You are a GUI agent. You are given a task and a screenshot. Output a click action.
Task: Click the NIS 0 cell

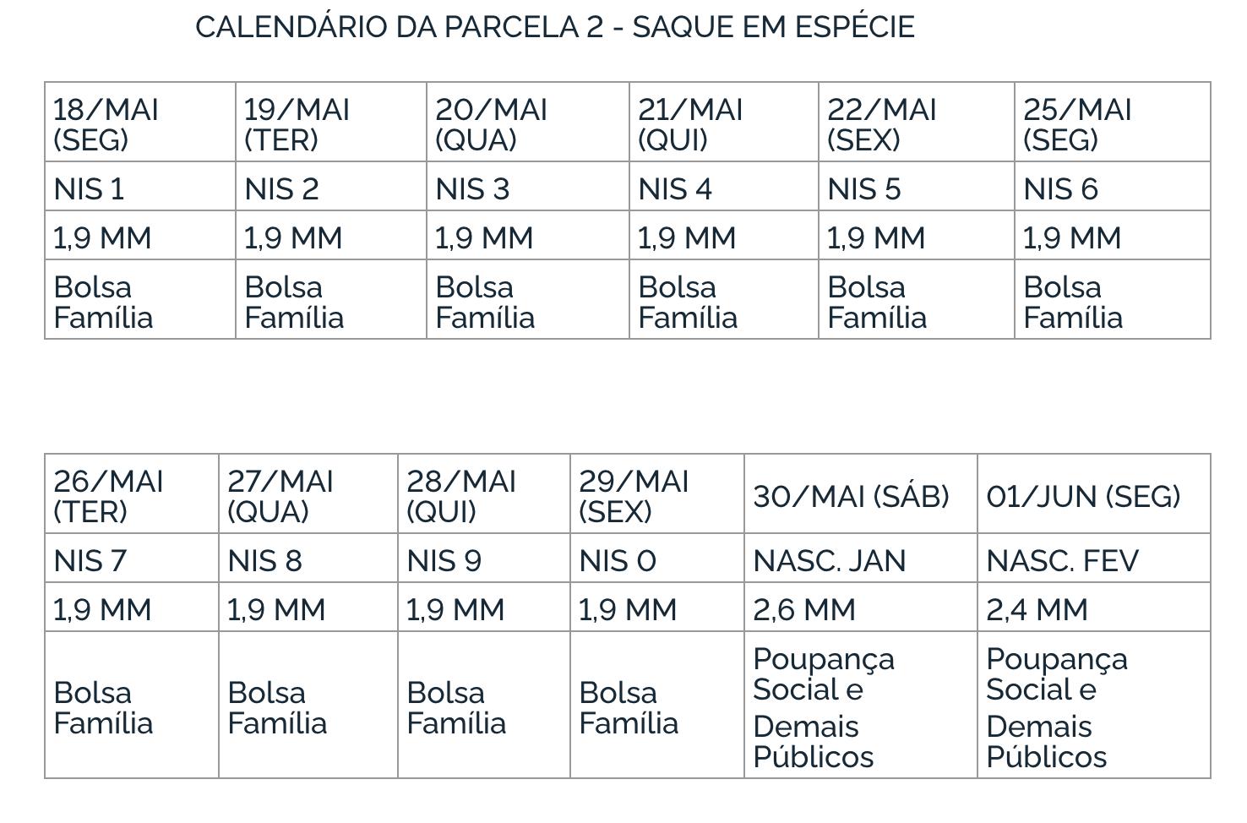(656, 559)
